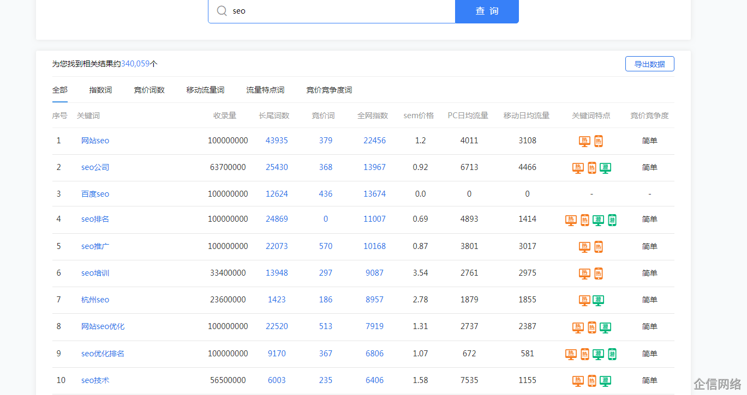The height and width of the screenshot is (395, 747).
Task: Click bid word count 436
Action: 326,194
